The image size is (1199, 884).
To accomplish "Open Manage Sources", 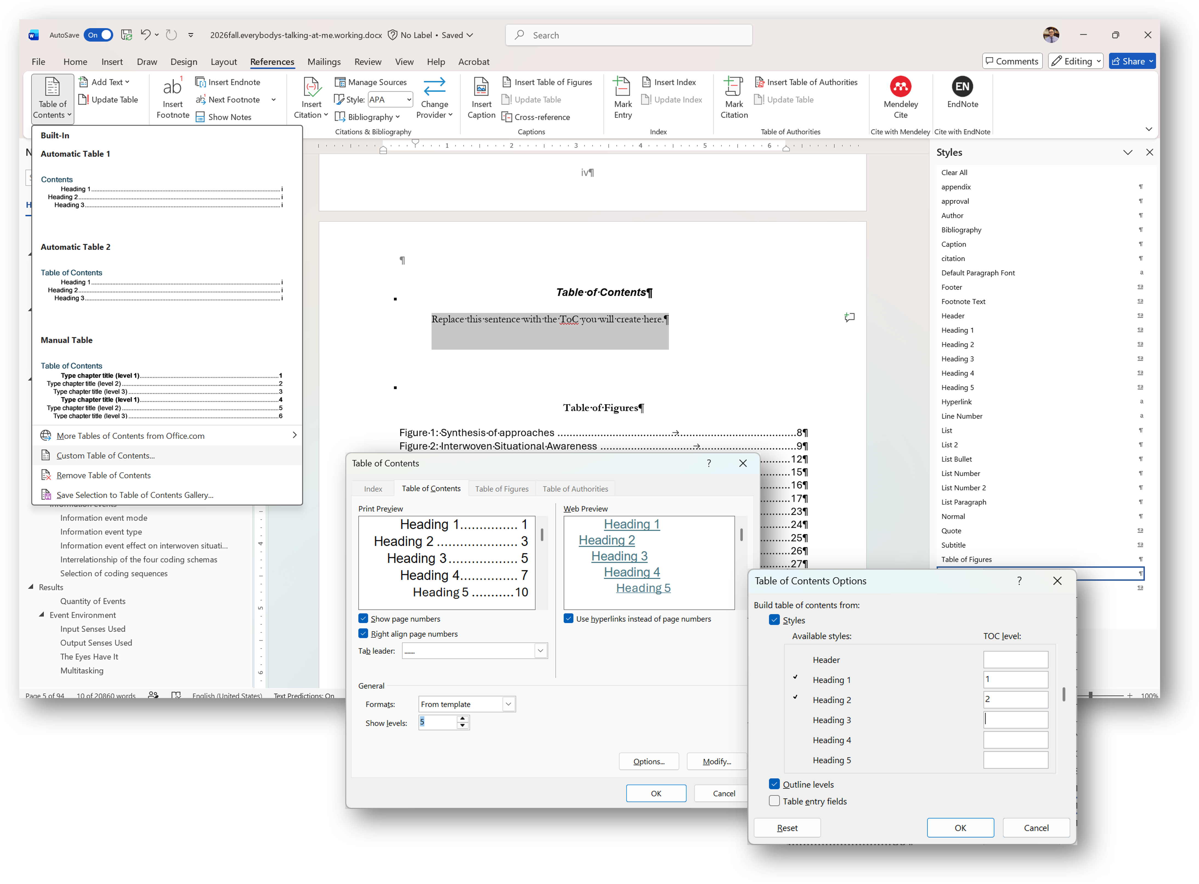I will coord(371,82).
